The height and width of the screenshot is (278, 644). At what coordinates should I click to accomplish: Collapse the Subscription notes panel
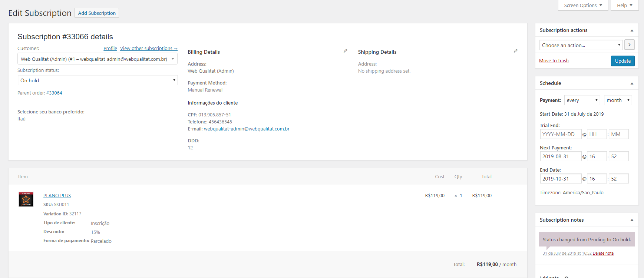coord(632,220)
